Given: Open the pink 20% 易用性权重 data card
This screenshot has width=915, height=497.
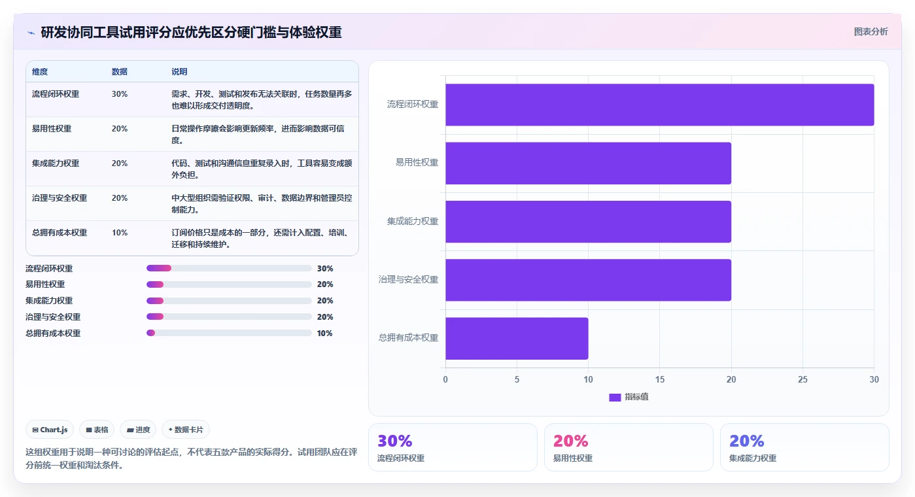Looking at the screenshot, I should pos(629,447).
